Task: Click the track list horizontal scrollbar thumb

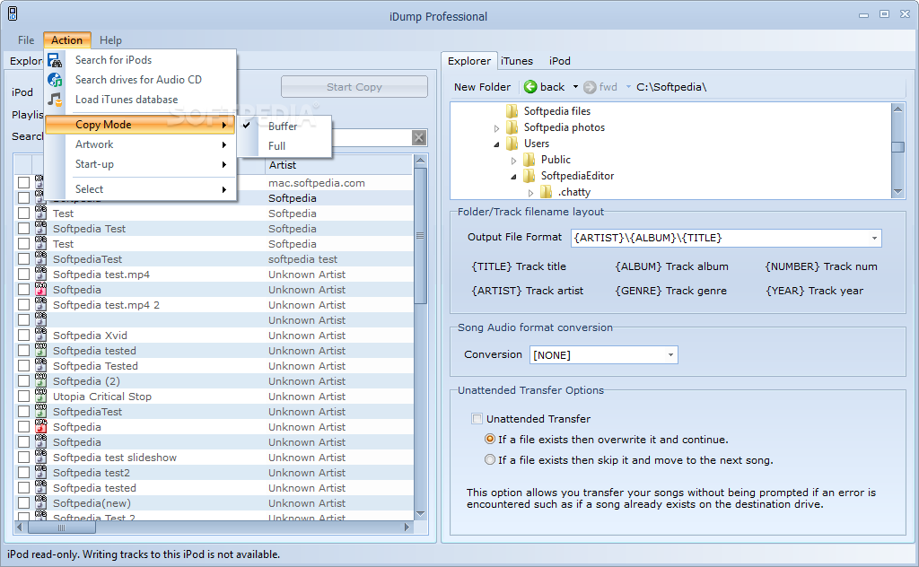Action: (x=62, y=528)
